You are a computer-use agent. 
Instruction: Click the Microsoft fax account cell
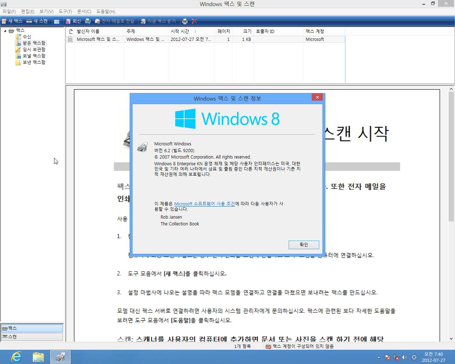pos(315,39)
